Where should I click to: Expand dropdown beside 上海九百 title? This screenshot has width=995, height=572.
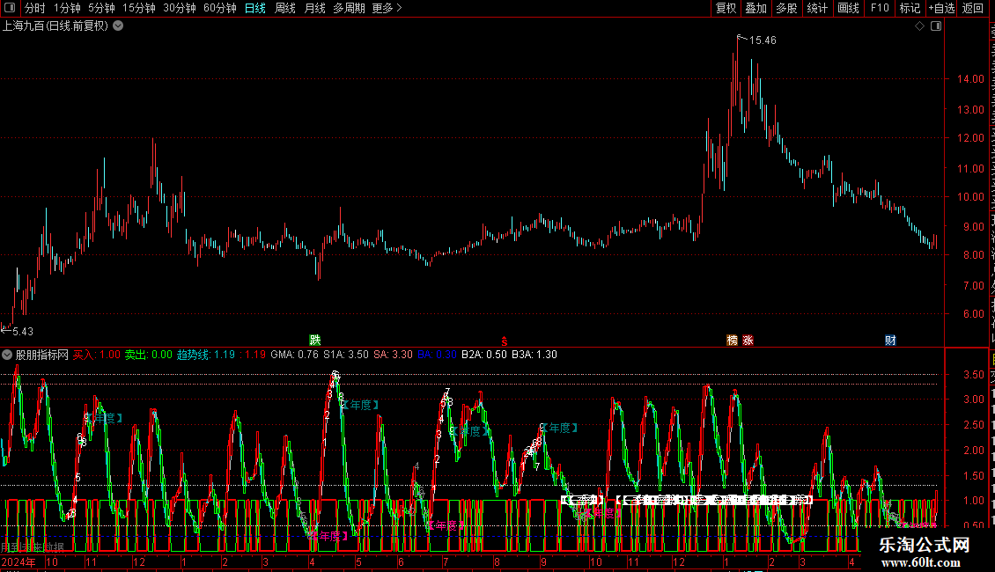click(x=118, y=26)
